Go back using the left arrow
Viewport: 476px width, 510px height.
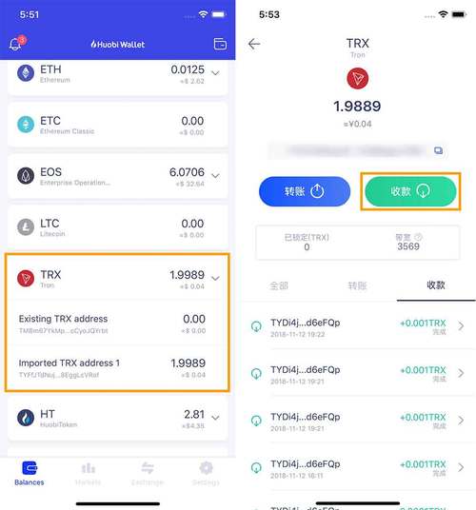[x=254, y=44]
